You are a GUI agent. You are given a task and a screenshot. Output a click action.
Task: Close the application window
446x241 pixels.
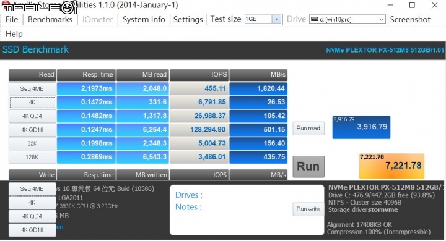click(435, 5)
